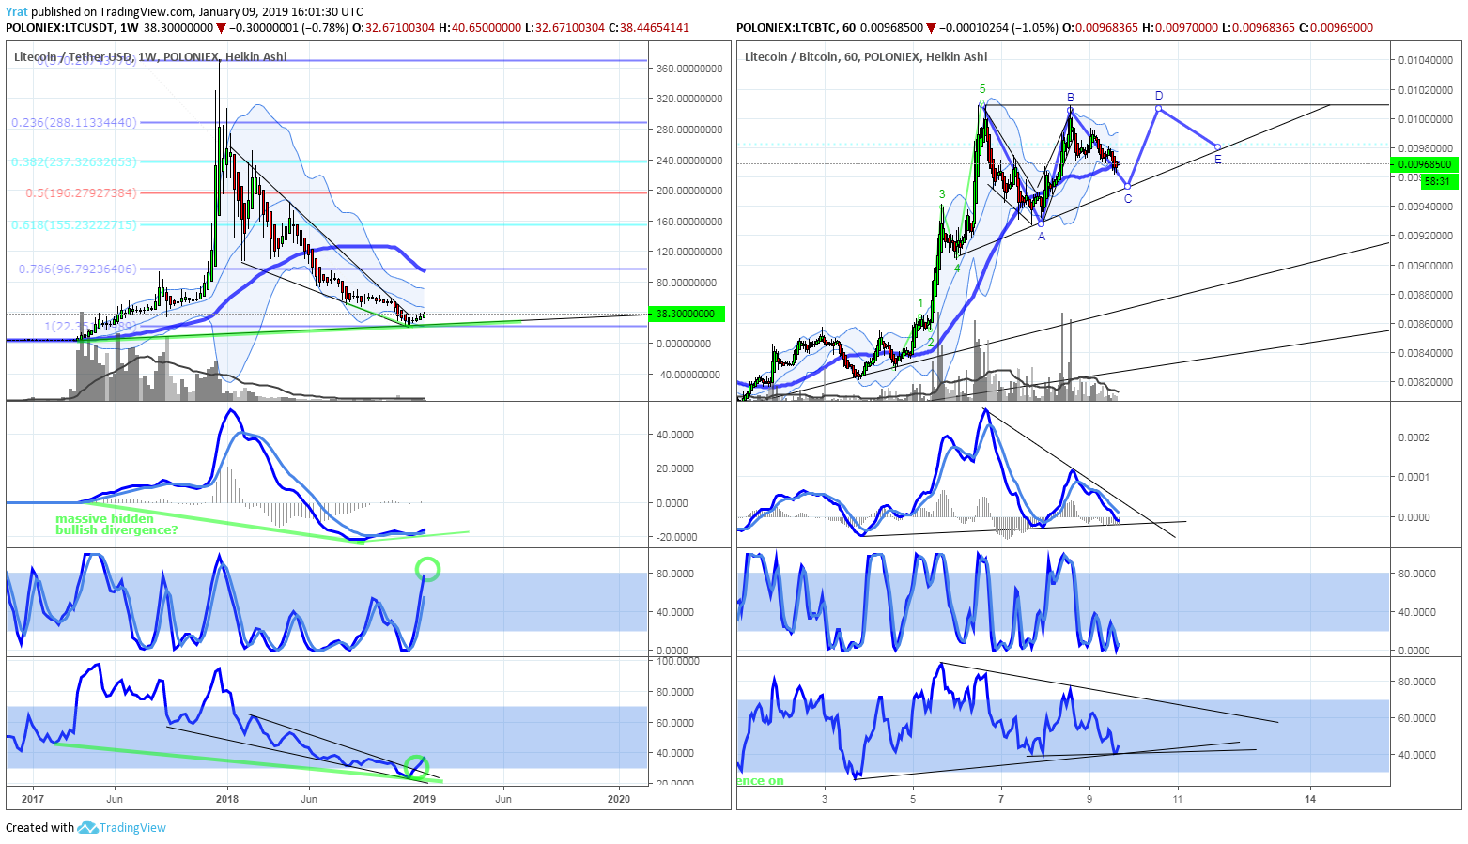Click the pattern point E label

coord(1218,160)
